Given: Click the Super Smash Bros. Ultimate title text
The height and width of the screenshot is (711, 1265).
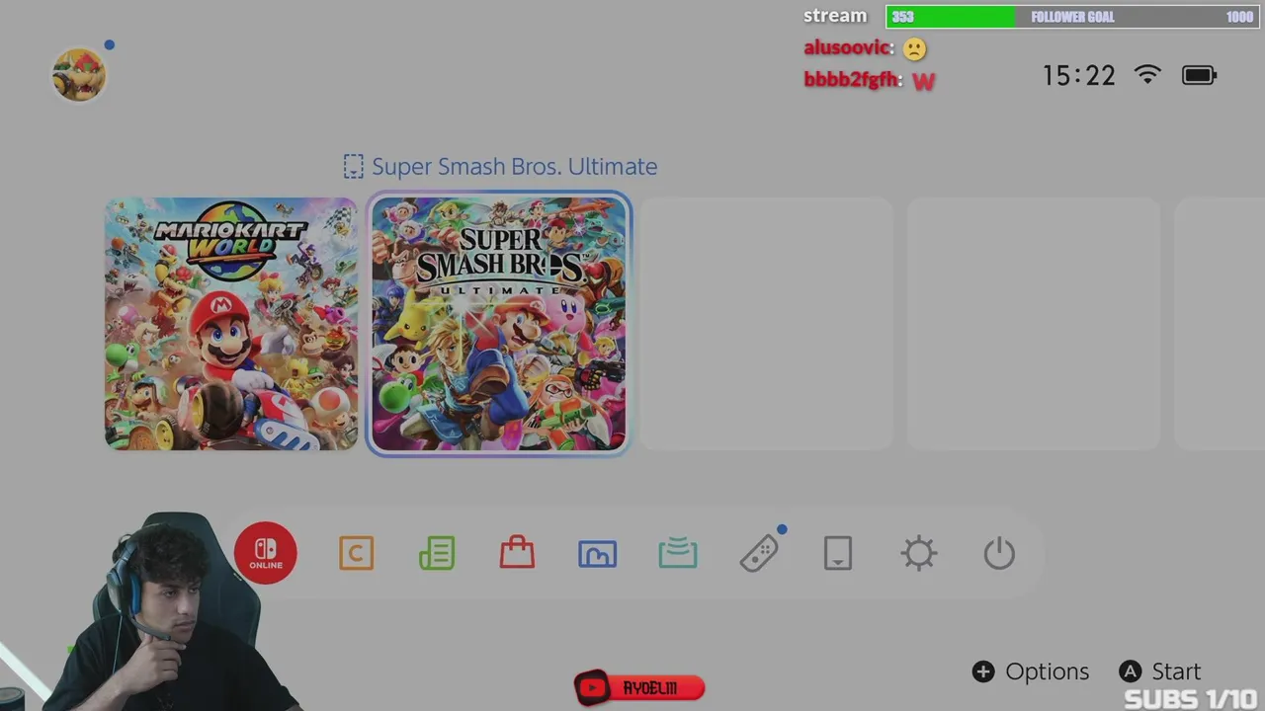Looking at the screenshot, I should coord(515,167).
